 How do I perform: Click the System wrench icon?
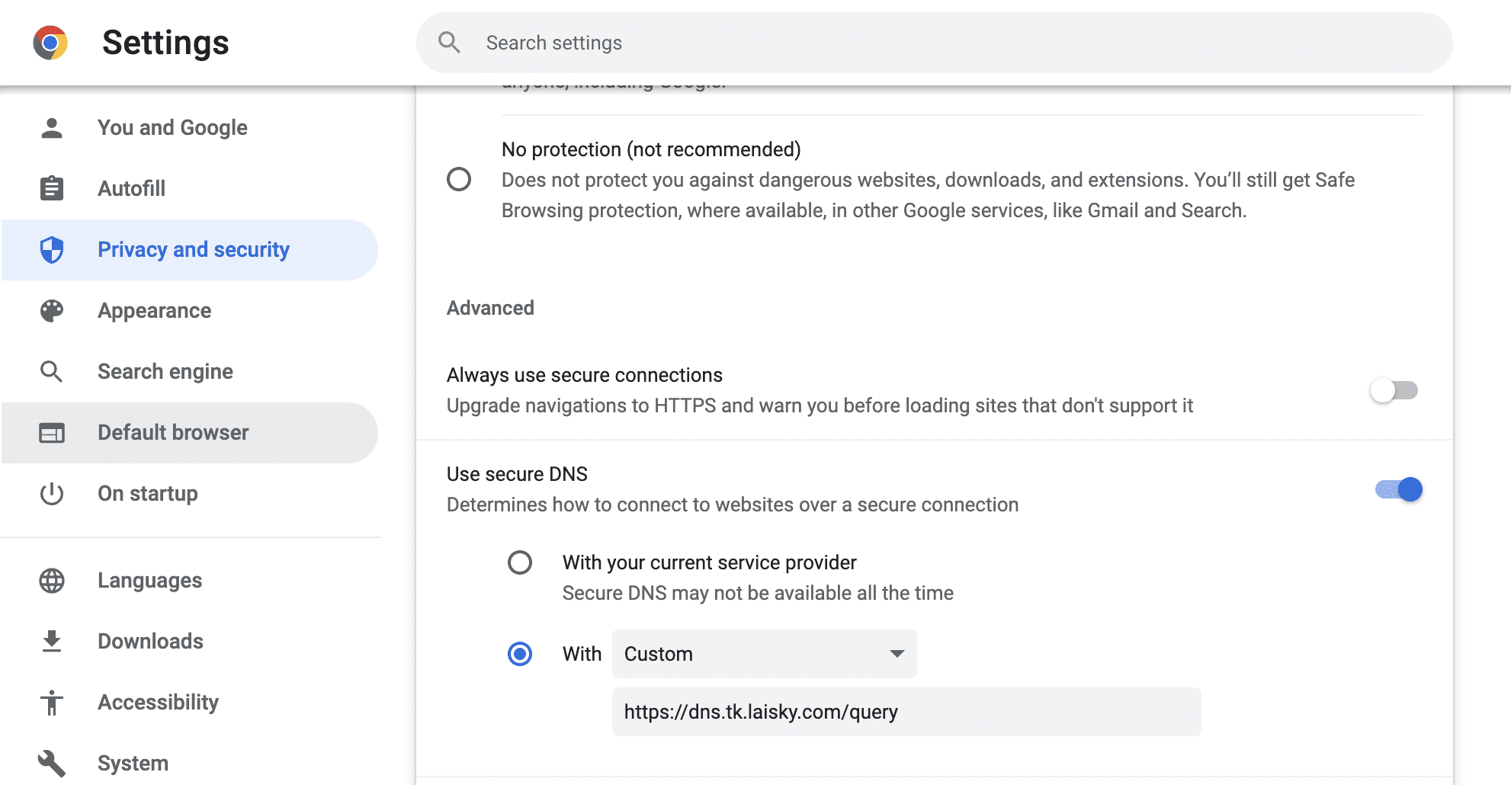click(x=52, y=763)
